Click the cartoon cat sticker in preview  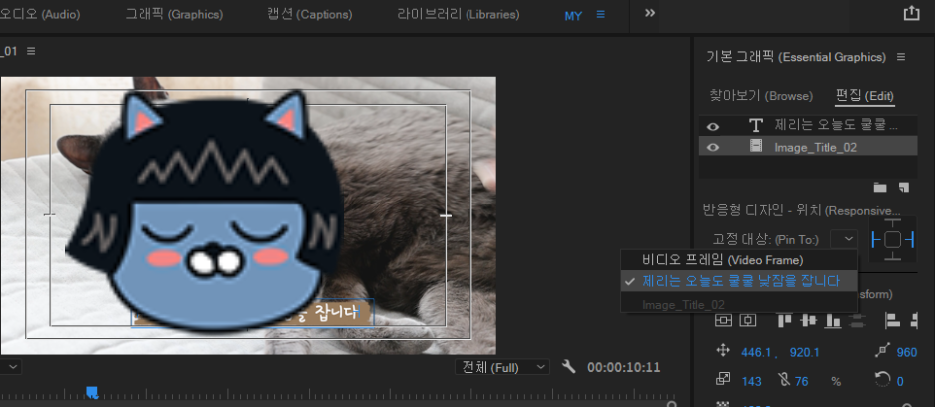pyautogui.click(x=206, y=211)
